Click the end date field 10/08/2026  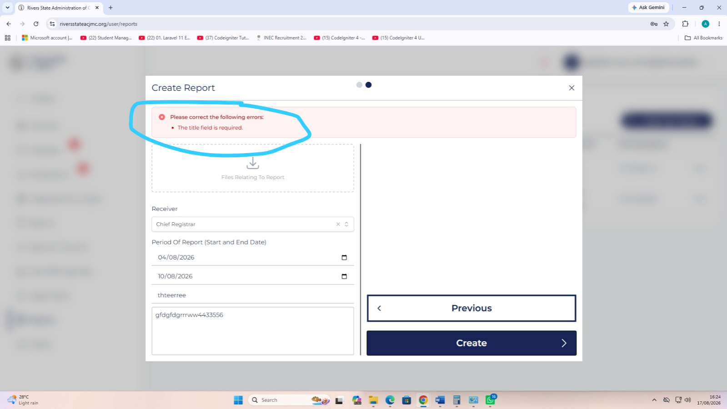tap(253, 276)
